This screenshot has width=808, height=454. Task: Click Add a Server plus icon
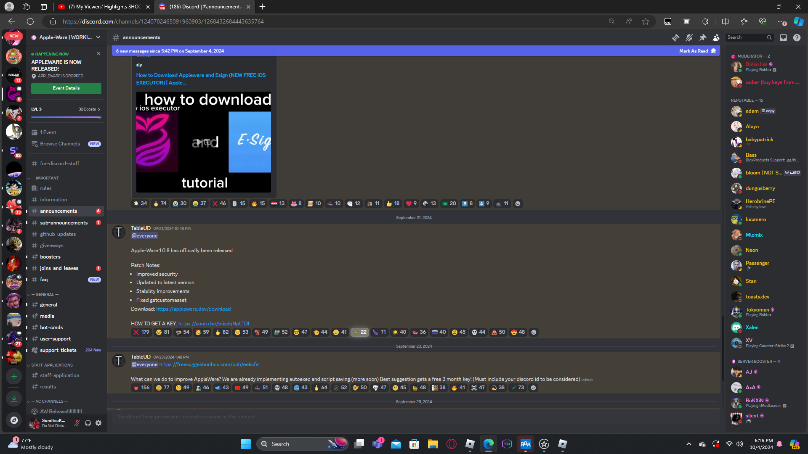[14, 376]
